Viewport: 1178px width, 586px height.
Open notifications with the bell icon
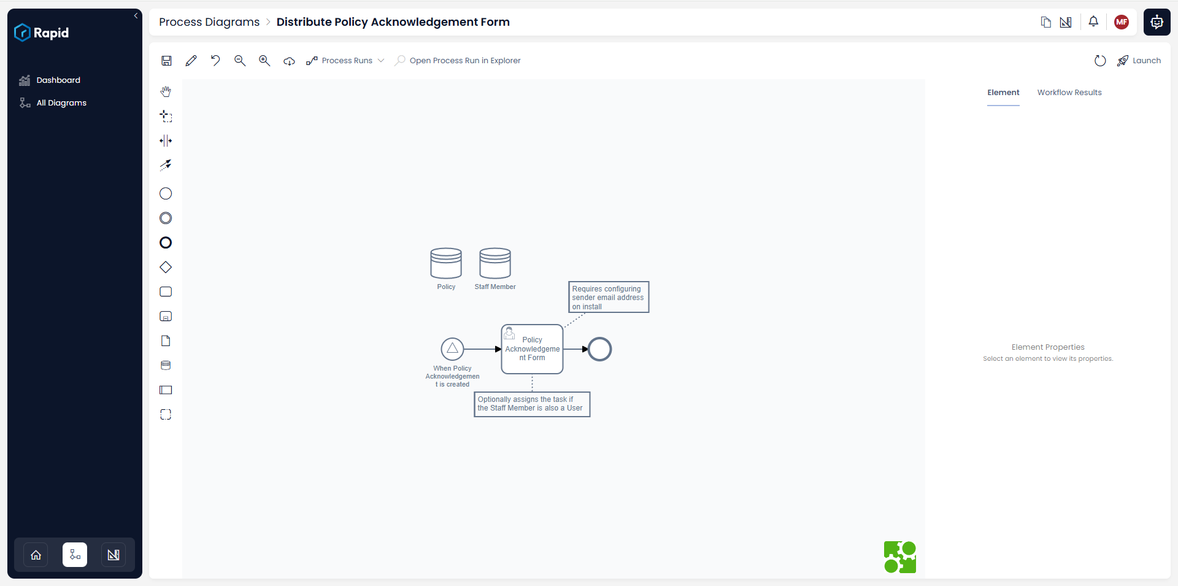point(1093,21)
